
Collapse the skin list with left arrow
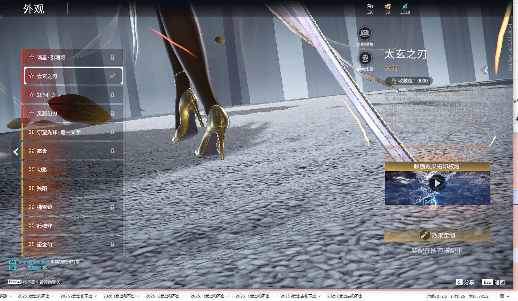coord(15,152)
